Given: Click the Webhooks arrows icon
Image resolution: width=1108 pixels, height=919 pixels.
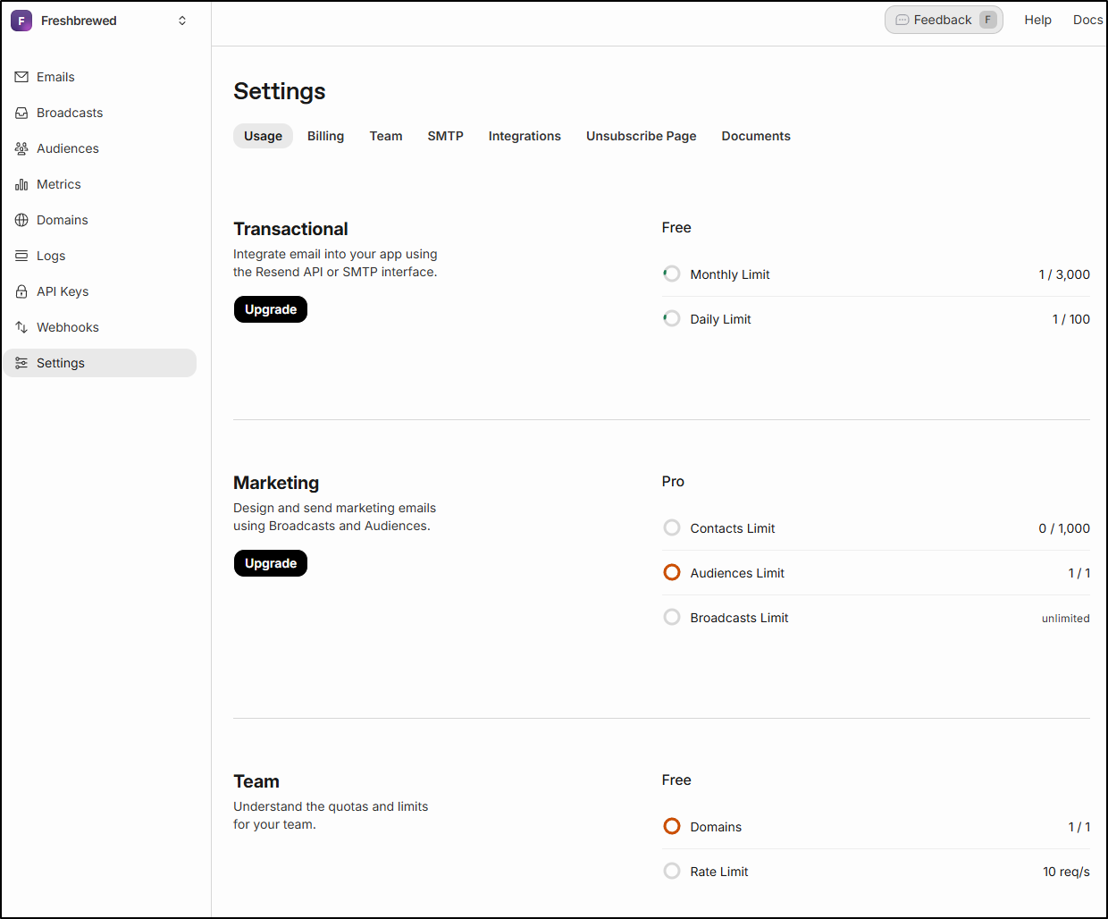Looking at the screenshot, I should pyautogui.click(x=21, y=327).
